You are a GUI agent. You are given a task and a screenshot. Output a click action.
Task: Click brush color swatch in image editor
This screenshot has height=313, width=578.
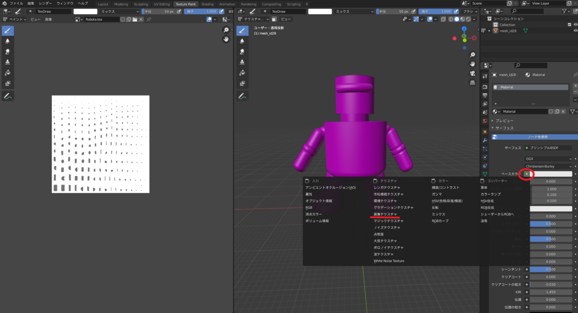pyautogui.click(x=85, y=11)
